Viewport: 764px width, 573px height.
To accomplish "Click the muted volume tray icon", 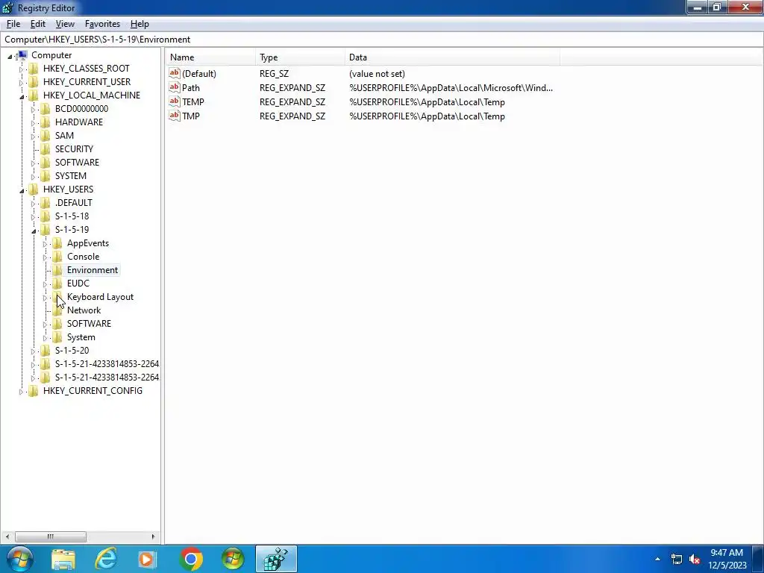I will (x=695, y=559).
